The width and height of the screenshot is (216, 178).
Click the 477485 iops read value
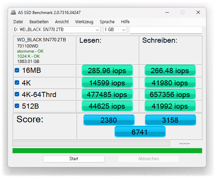(107, 94)
